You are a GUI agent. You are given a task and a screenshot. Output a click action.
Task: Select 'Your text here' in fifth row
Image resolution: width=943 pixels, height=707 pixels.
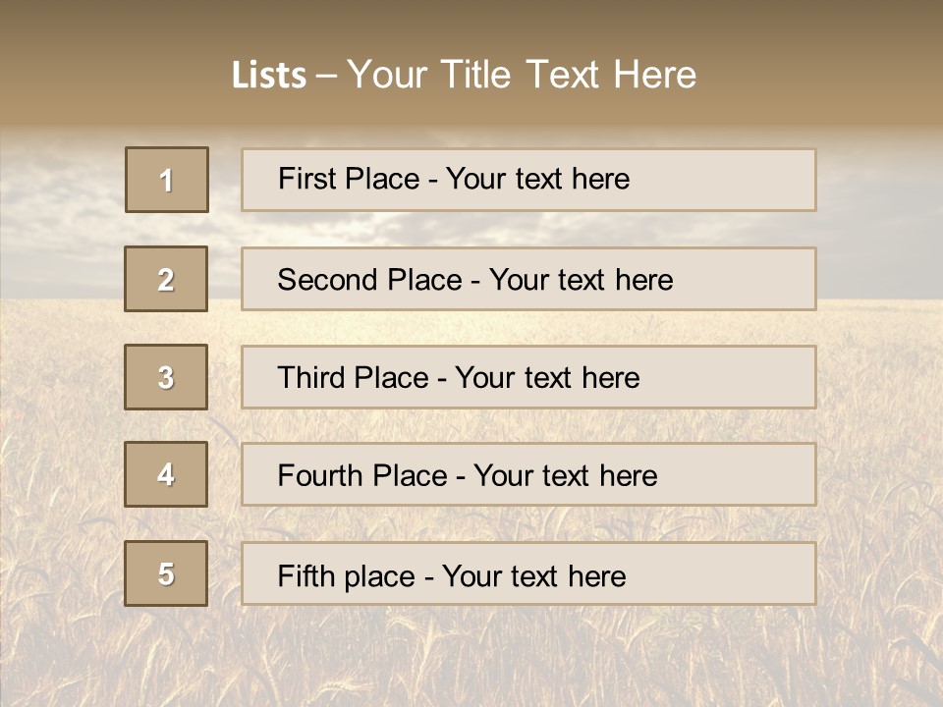point(533,575)
